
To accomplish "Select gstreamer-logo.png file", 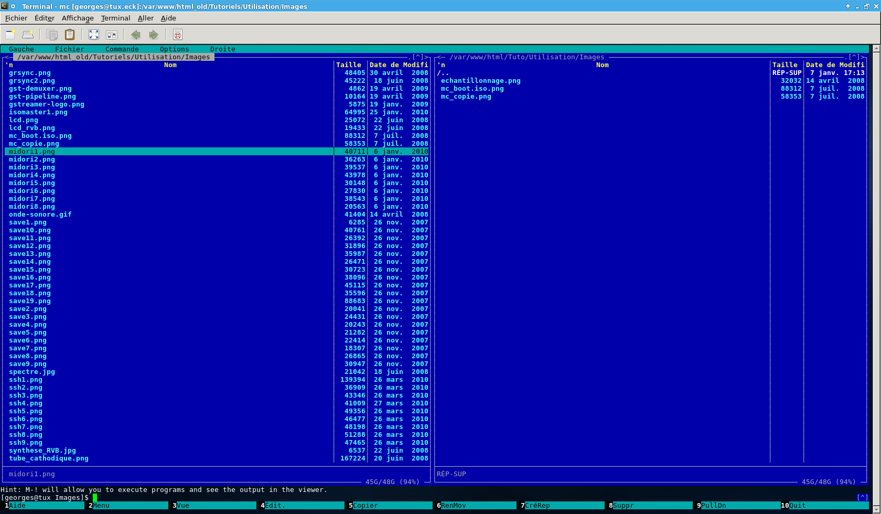I will point(47,104).
